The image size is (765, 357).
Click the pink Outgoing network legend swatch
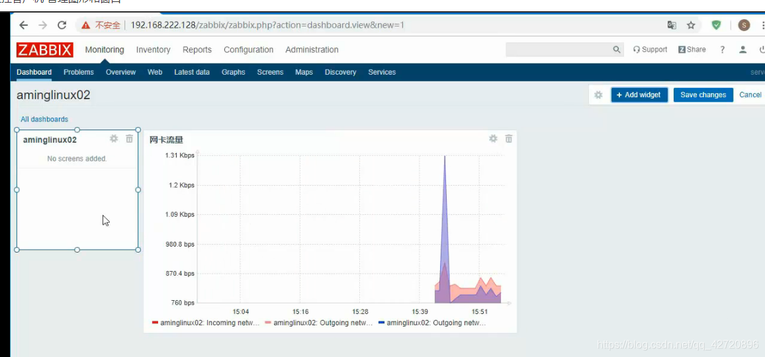click(x=268, y=323)
